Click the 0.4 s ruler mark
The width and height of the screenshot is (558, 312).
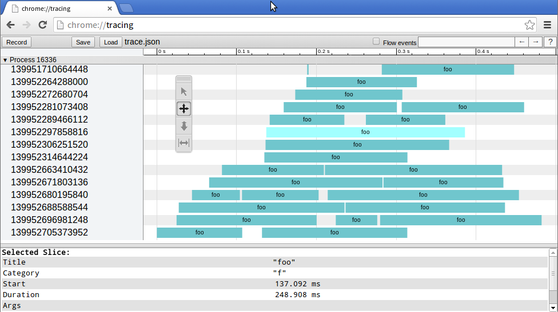(x=483, y=51)
